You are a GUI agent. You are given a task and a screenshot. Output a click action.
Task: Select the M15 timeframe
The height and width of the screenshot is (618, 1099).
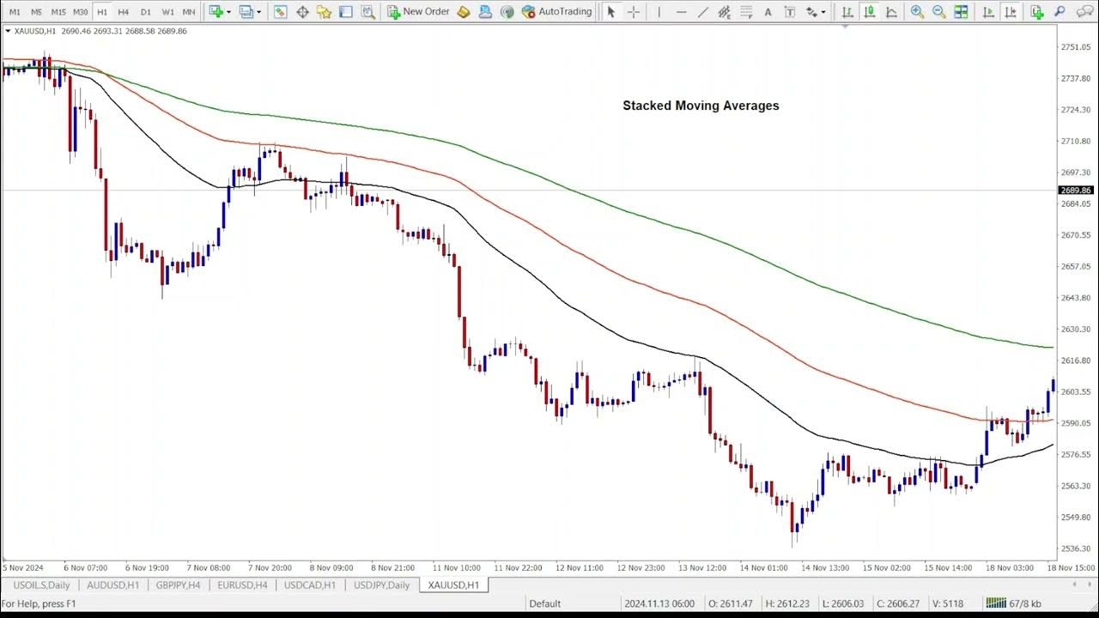point(58,11)
